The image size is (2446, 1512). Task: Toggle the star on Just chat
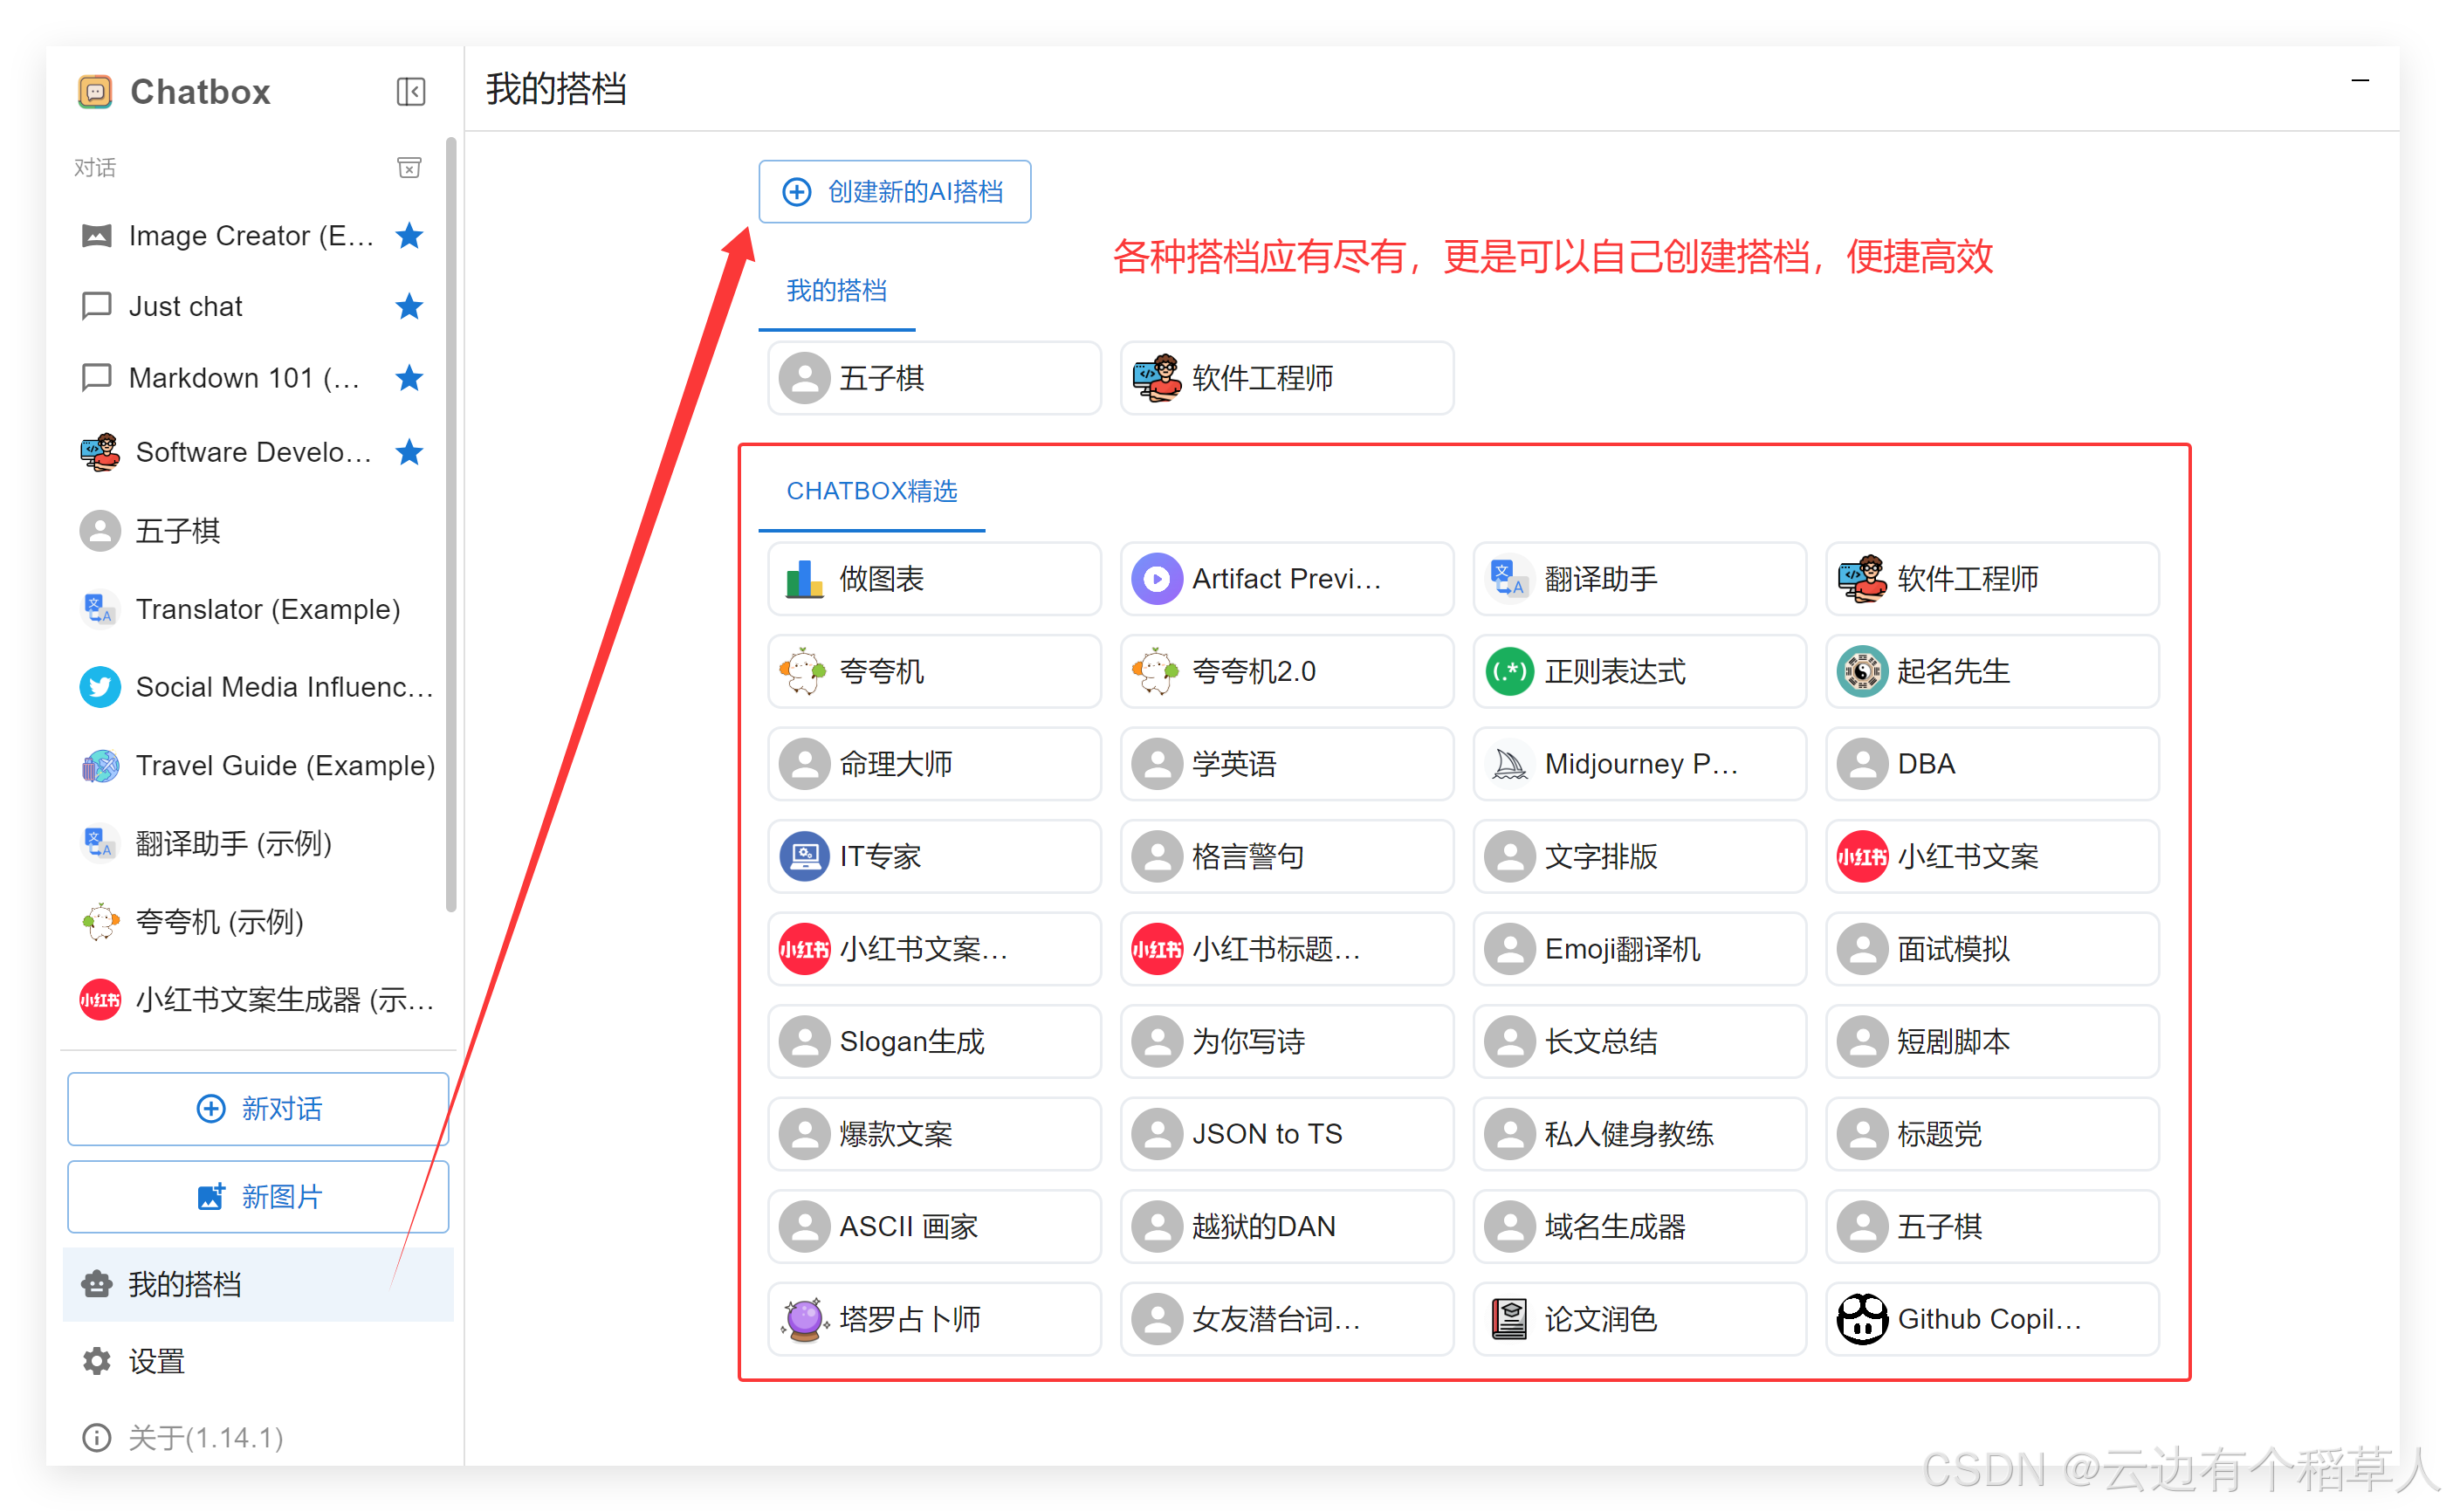click(x=409, y=306)
